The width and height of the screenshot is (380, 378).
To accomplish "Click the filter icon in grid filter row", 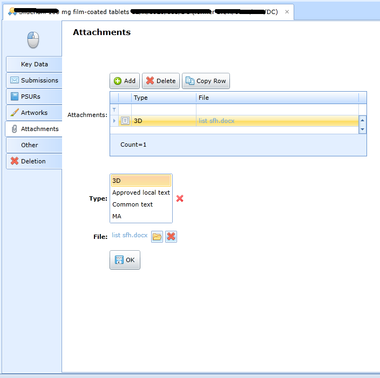I will pos(114,109).
